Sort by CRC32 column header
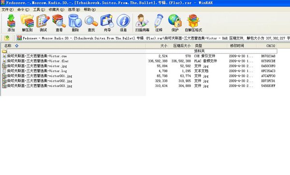Viewport: 290px width, 175px height. pos(267,46)
